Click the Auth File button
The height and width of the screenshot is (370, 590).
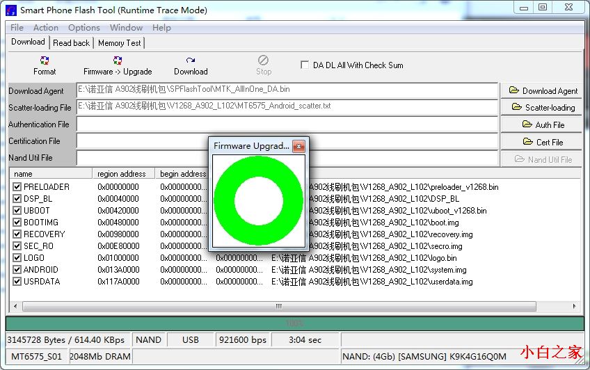[541, 124]
